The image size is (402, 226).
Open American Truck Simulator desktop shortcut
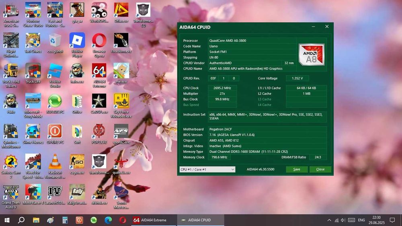[x=11, y=14]
